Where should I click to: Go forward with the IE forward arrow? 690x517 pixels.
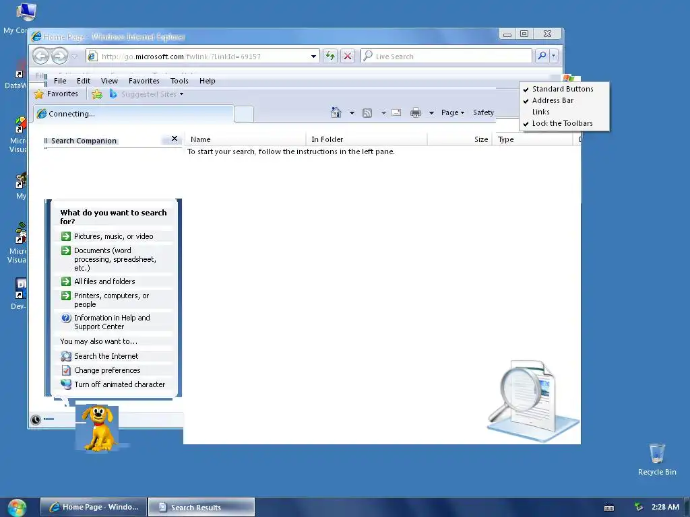point(59,57)
